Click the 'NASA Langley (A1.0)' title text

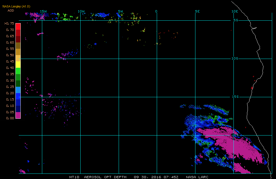point(16,6)
